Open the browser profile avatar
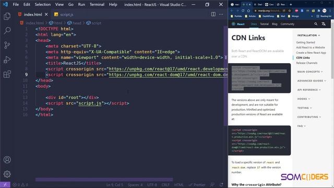334x188 pixels. (x=324, y=10)
